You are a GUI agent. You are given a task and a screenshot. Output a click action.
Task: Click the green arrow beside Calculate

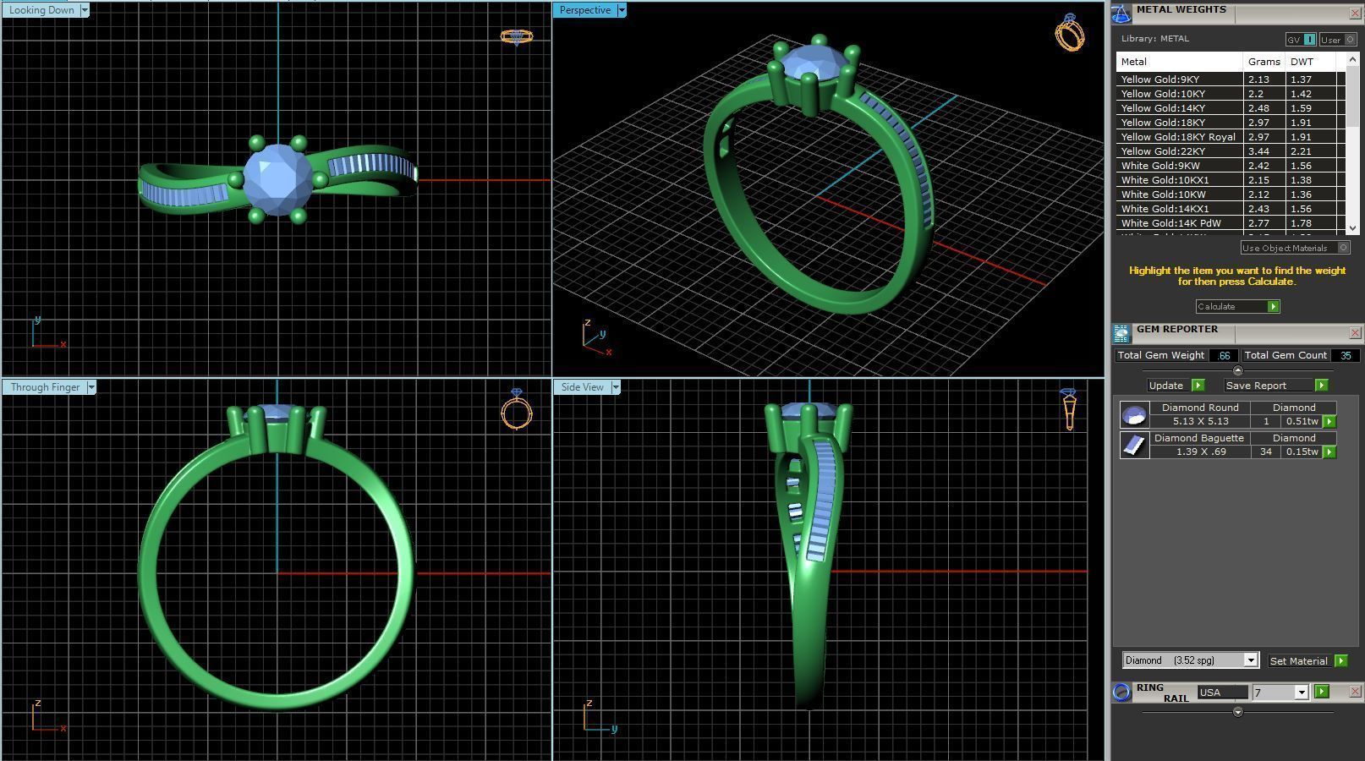(x=1274, y=306)
